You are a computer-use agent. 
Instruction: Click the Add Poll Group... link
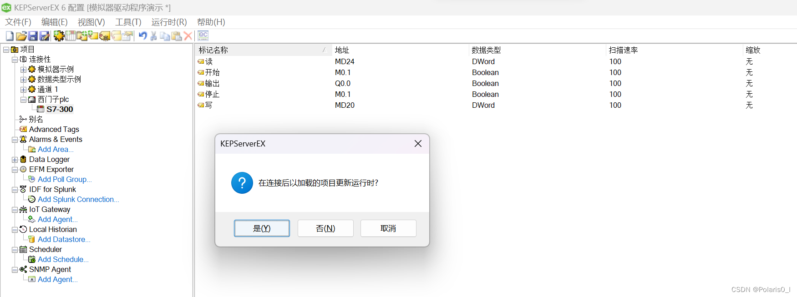tap(65, 179)
